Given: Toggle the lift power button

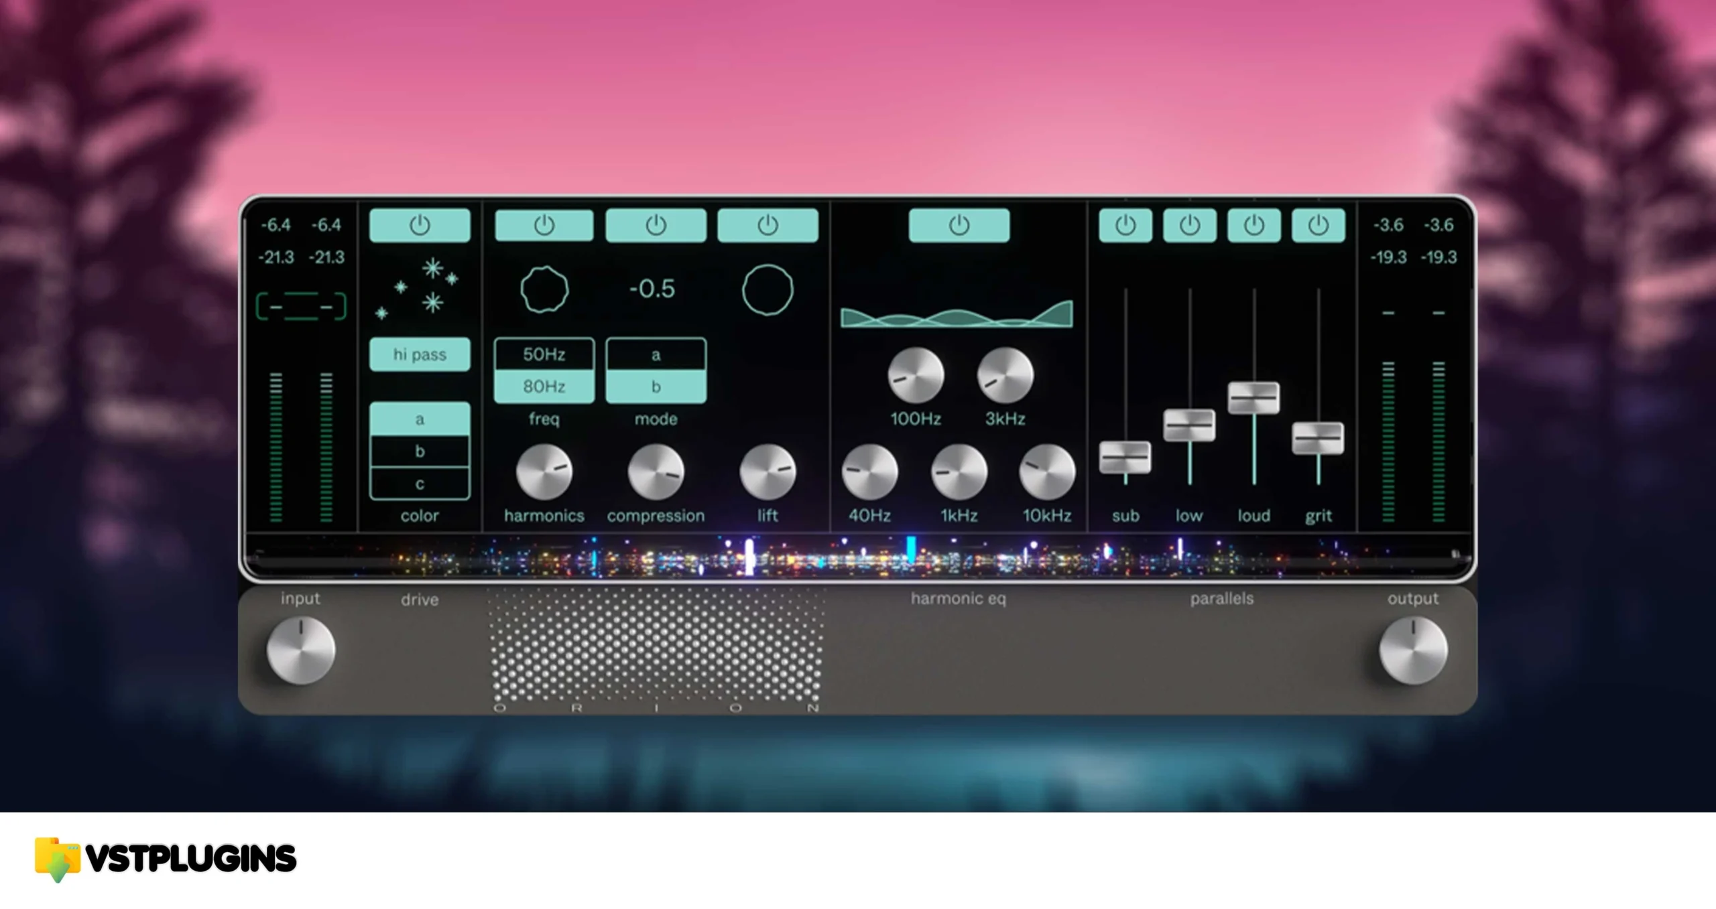Looking at the screenshot, I should [768, 225].
